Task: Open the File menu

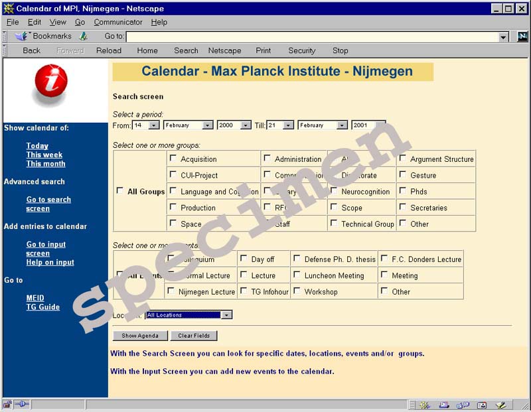Action: (13, 22)
